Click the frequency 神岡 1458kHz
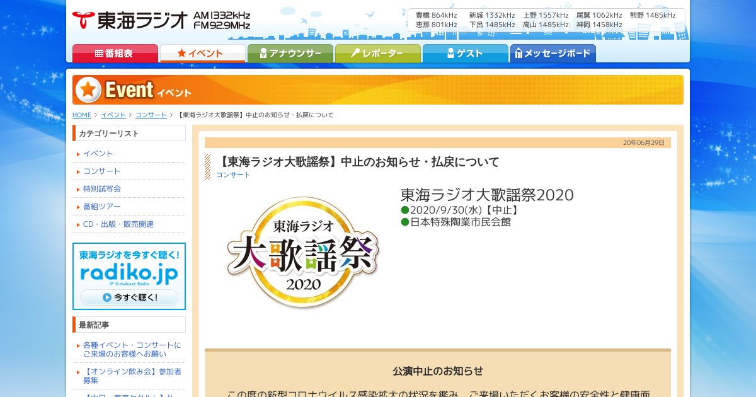 (x=599, y=25)
